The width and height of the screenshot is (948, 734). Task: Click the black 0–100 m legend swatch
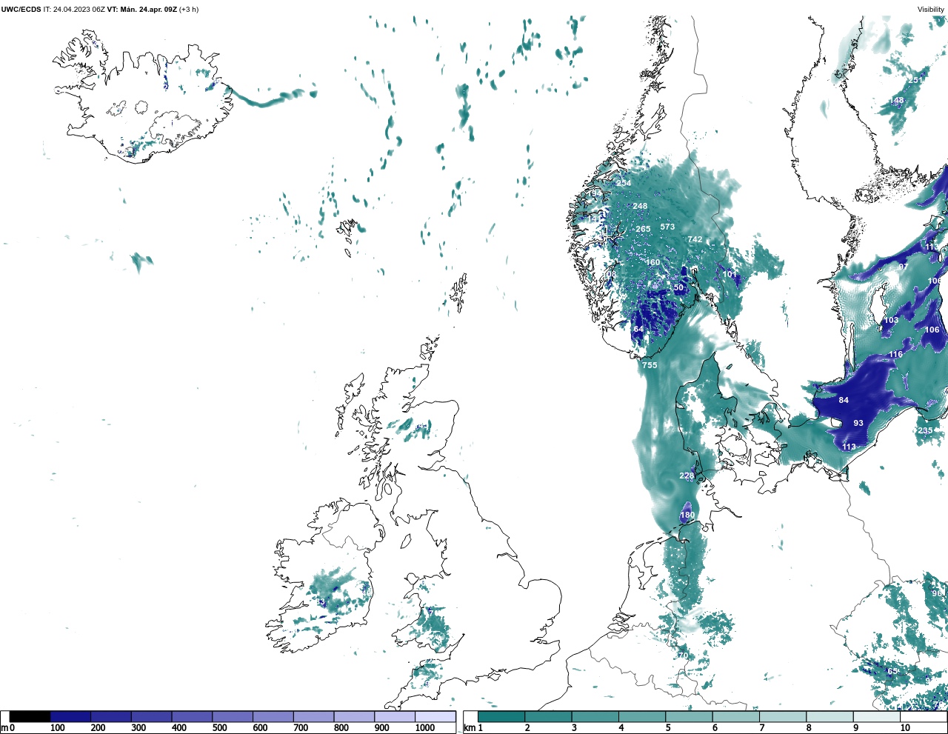[30, 717]
